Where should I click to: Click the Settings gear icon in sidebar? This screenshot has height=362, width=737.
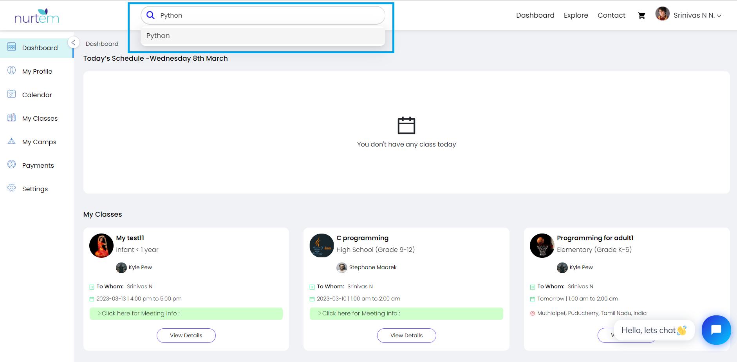(x=12, y=188)
